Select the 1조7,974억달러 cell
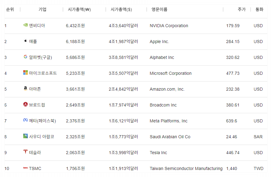This screenshot has height=177, width=272. 123,105
